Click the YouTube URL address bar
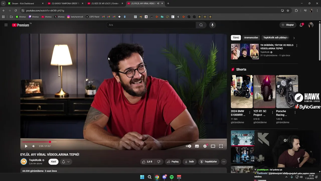 [x=150, y=11]
